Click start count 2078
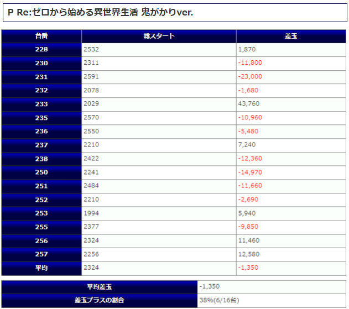Image resolution: width=349 pixels, height=309 pixels. pyautogui.click(x=91, y=90)
